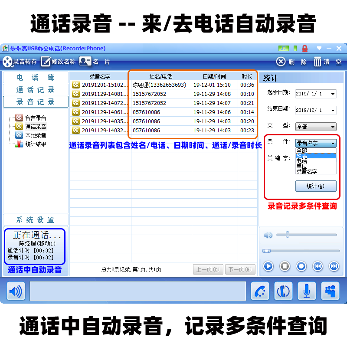This screenshot has height=347, width=347.
Task: Collapse the 条件 dropdown showing 录音名字
Action: 316,143
